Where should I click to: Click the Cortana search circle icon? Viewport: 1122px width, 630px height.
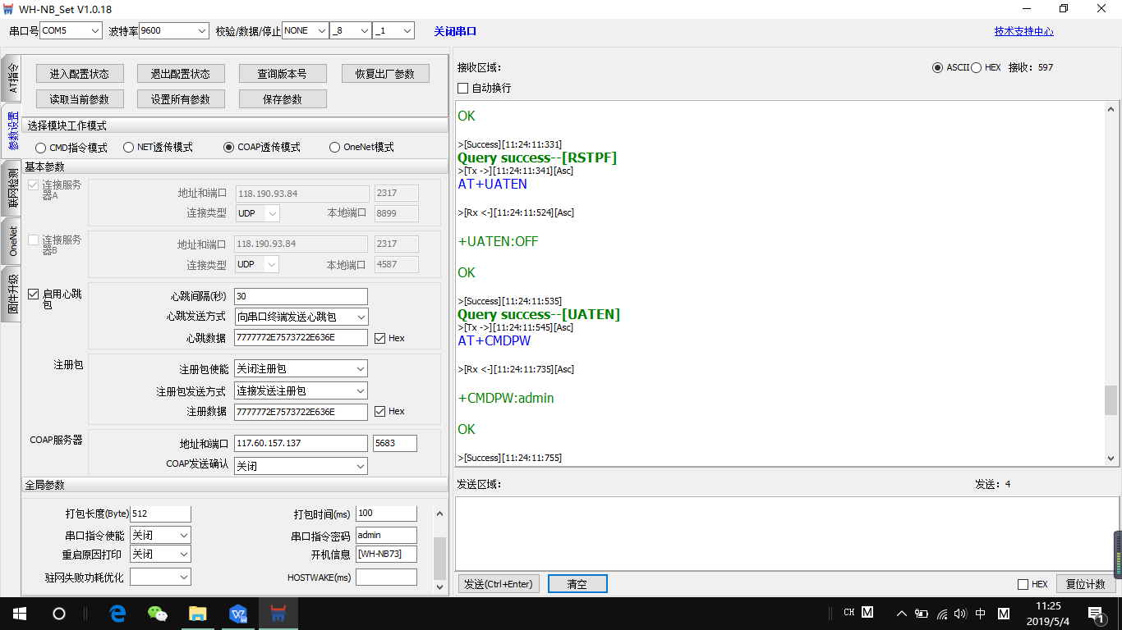[59, 613]
